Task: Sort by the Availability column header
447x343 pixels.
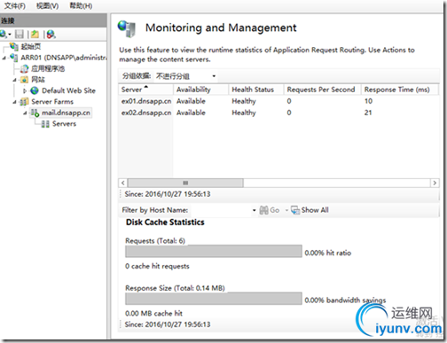Action: [x=201, y=90]
